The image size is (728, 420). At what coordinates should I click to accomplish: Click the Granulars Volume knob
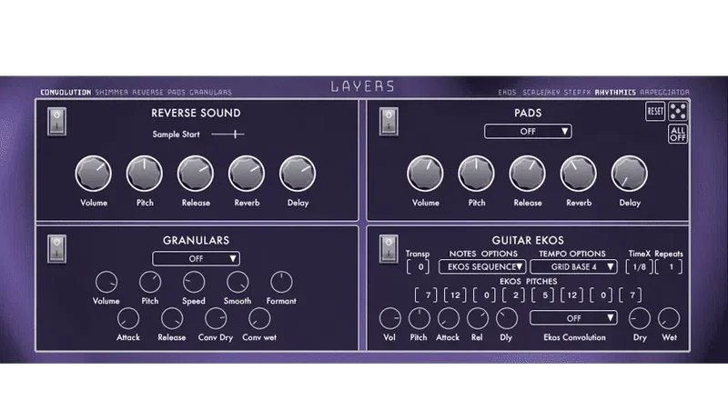[x=106, y=283]
